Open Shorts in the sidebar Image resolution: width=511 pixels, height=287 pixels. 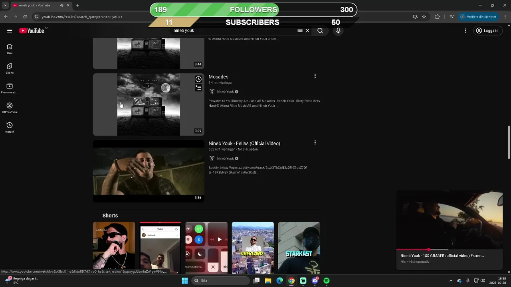click(x=10, y=69)
